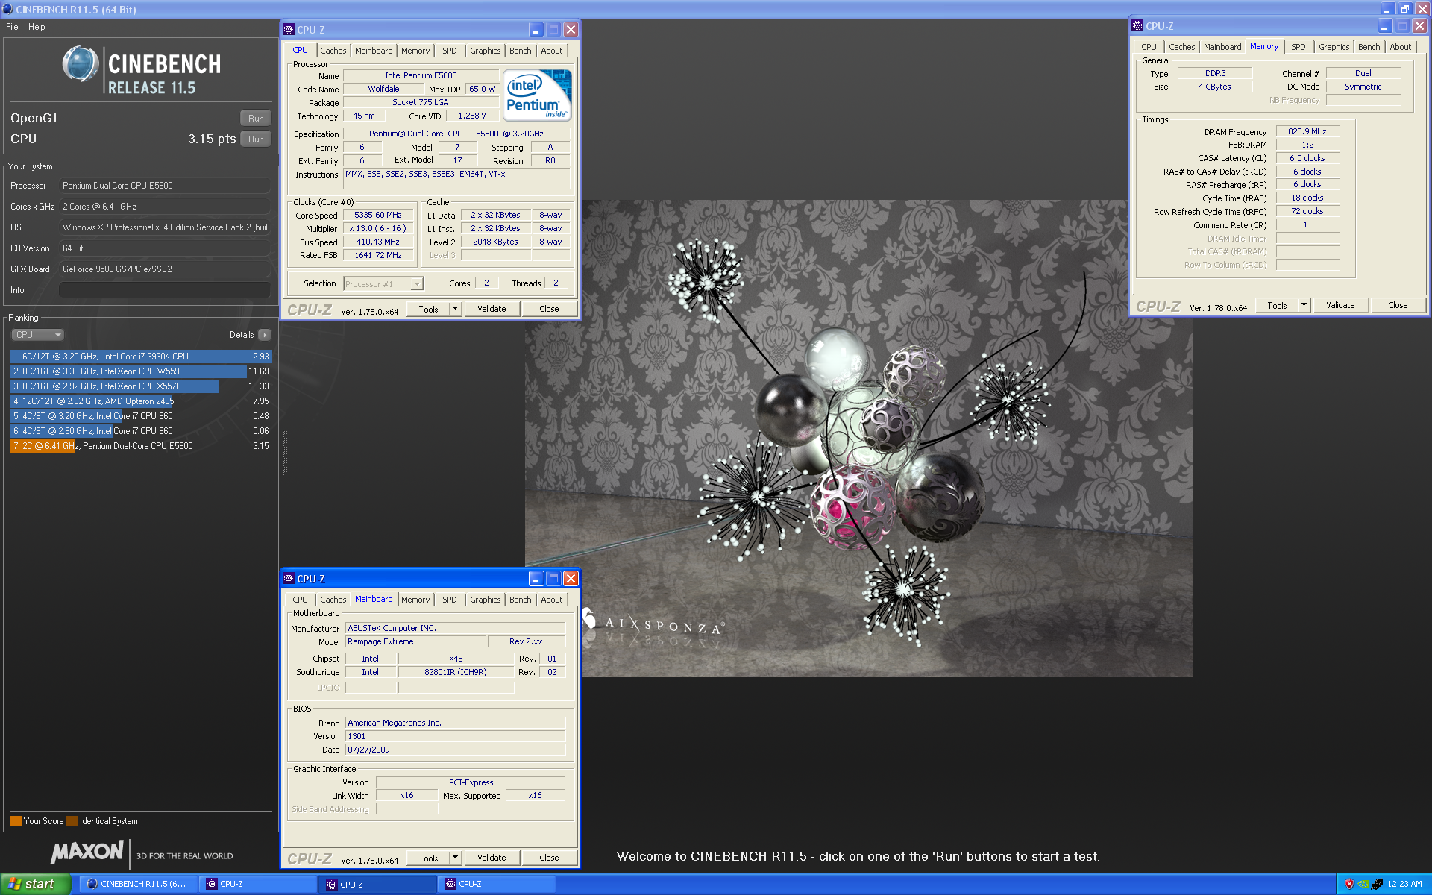The height and width of the screenshot is (895, 1432).
Task: Click the Info input field
Action: tap(165, 290)
